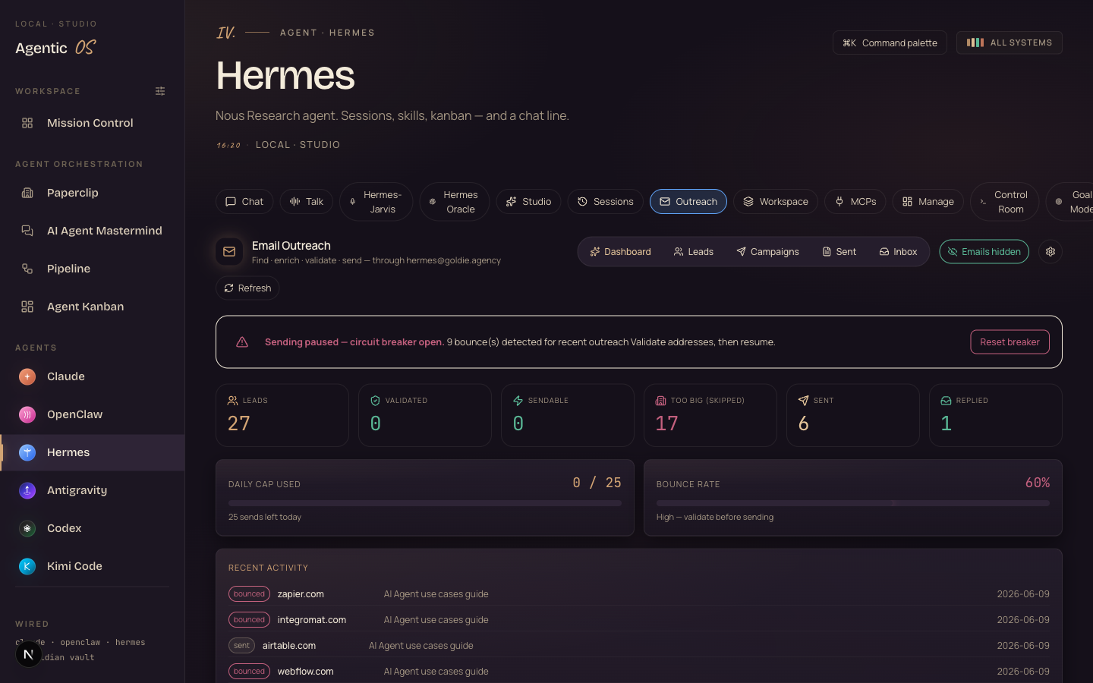The width and height of the screenshot is (1093, 683).
Task: Select the Outreach tab
Action: 688,202
